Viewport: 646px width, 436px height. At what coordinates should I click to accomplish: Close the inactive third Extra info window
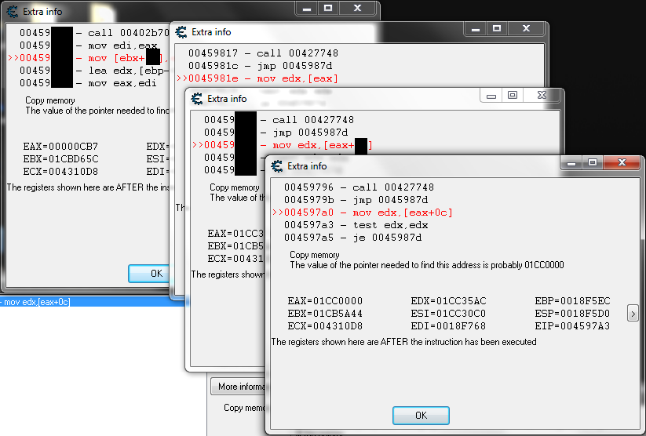[542, 95]
